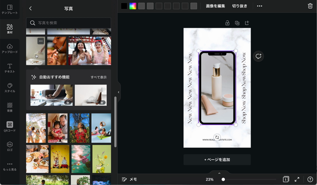Open the テンプレート templates panel

tap(10, 9)
